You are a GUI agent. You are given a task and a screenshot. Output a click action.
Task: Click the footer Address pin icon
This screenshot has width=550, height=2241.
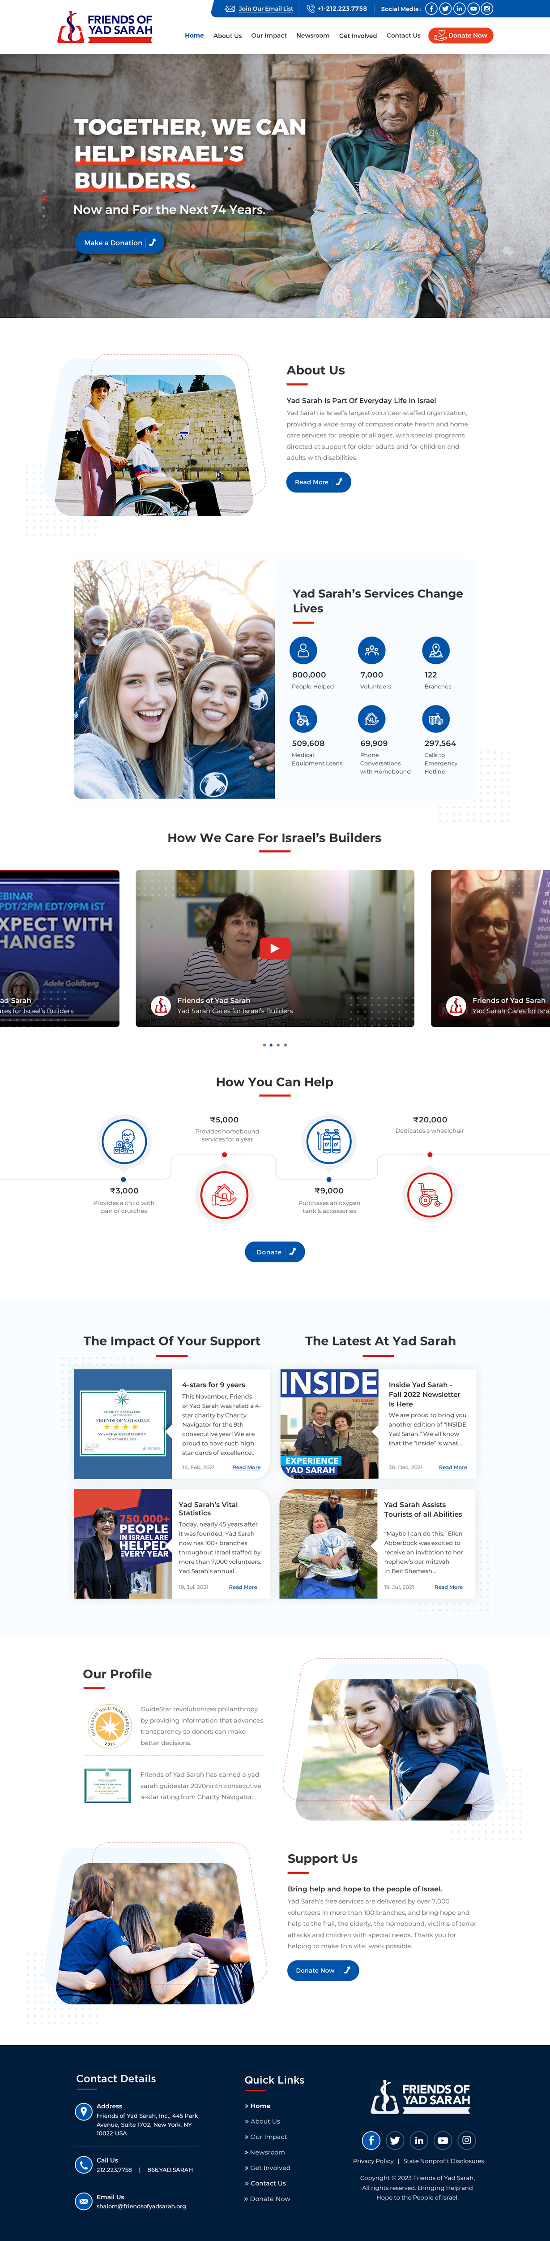tap(83, 2111)
